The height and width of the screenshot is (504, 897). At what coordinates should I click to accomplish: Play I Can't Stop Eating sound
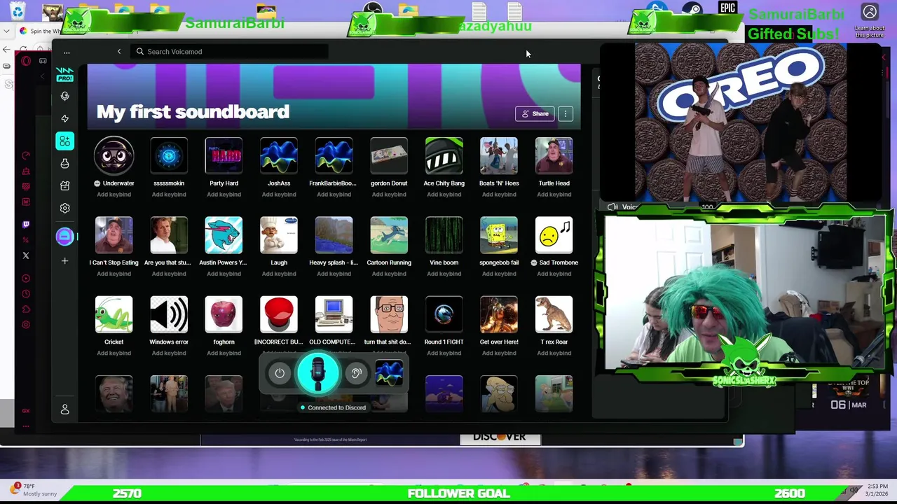pyautogui.click(x=114, y=235)
